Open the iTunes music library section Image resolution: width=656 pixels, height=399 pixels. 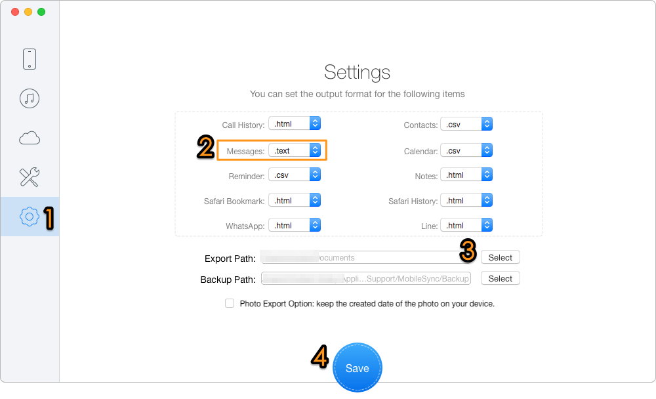click(30, 98)
